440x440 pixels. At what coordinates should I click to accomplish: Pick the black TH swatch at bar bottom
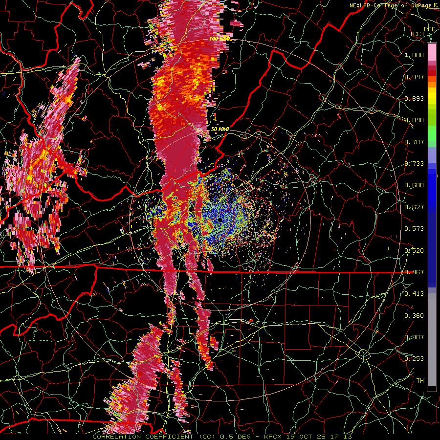point(432,388)
